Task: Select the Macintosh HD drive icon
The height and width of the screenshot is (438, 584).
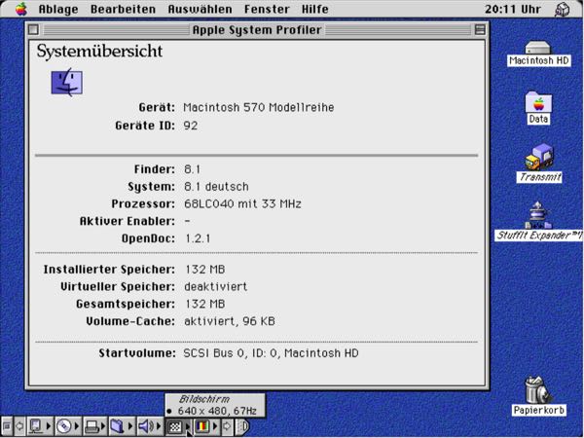Action: point(538,54)
